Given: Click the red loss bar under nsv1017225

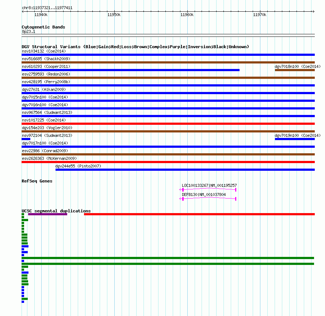Looking at the screenshot, I should [x=168, y=124].
